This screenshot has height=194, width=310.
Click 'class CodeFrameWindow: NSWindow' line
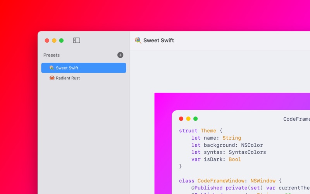tap(230, 181)
